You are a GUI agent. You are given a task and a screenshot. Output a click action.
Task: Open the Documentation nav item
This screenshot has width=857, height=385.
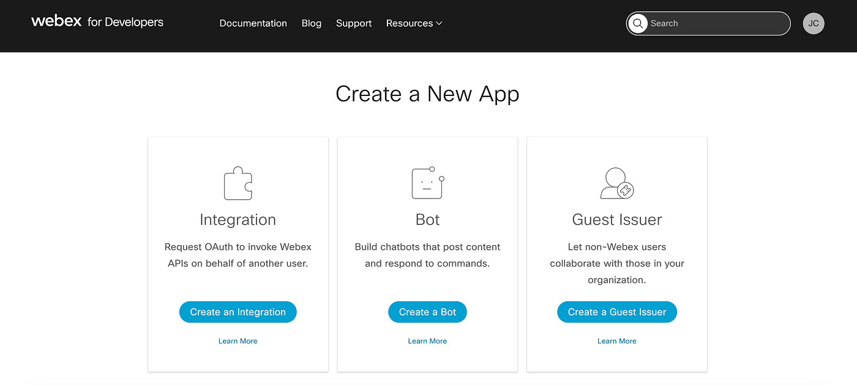253,23
